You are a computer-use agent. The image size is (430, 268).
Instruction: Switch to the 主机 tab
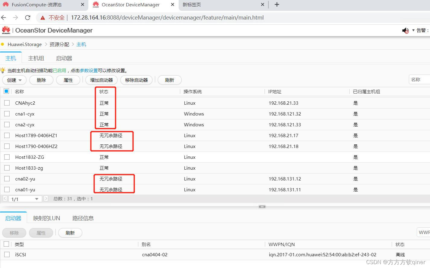point(11,58)
